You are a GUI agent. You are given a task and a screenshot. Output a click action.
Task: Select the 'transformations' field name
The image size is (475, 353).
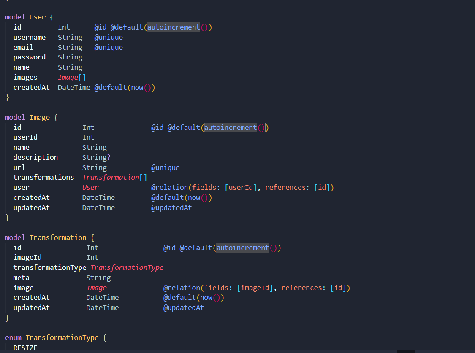43,177
